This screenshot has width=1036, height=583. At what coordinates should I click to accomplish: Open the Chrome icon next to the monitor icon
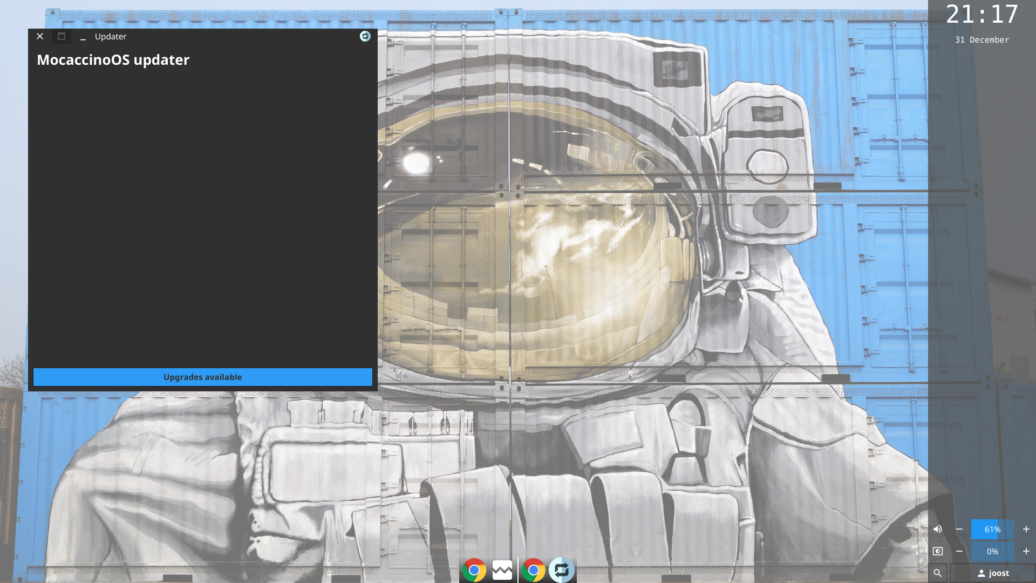[474, 570]
